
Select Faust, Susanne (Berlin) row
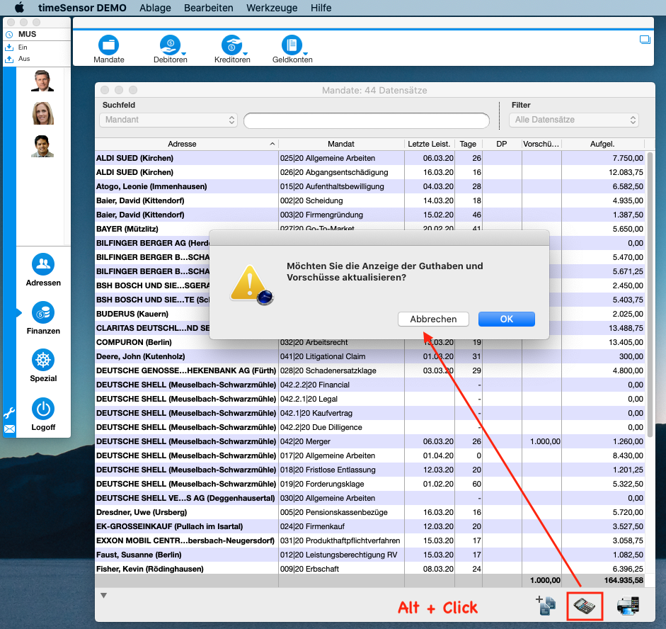point(370,555)
